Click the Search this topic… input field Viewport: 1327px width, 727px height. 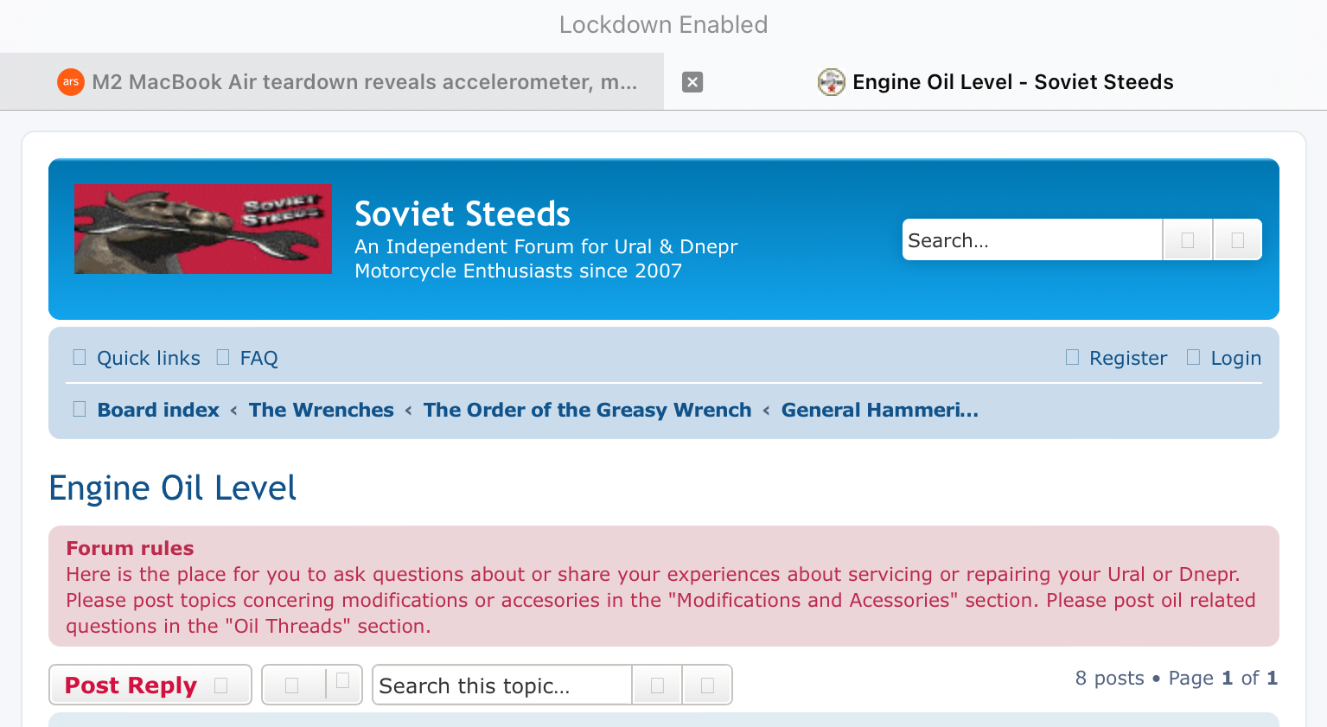tap(503, 686)
